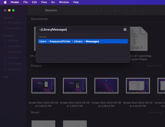Click the Screen Shot 2023-09-05 at 5.30.45 PM label
Screen dimensions: 165x127
click(x=138, y=104)
